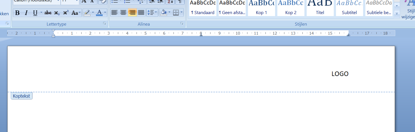Click the LOGO text in header

click(340, 74)
